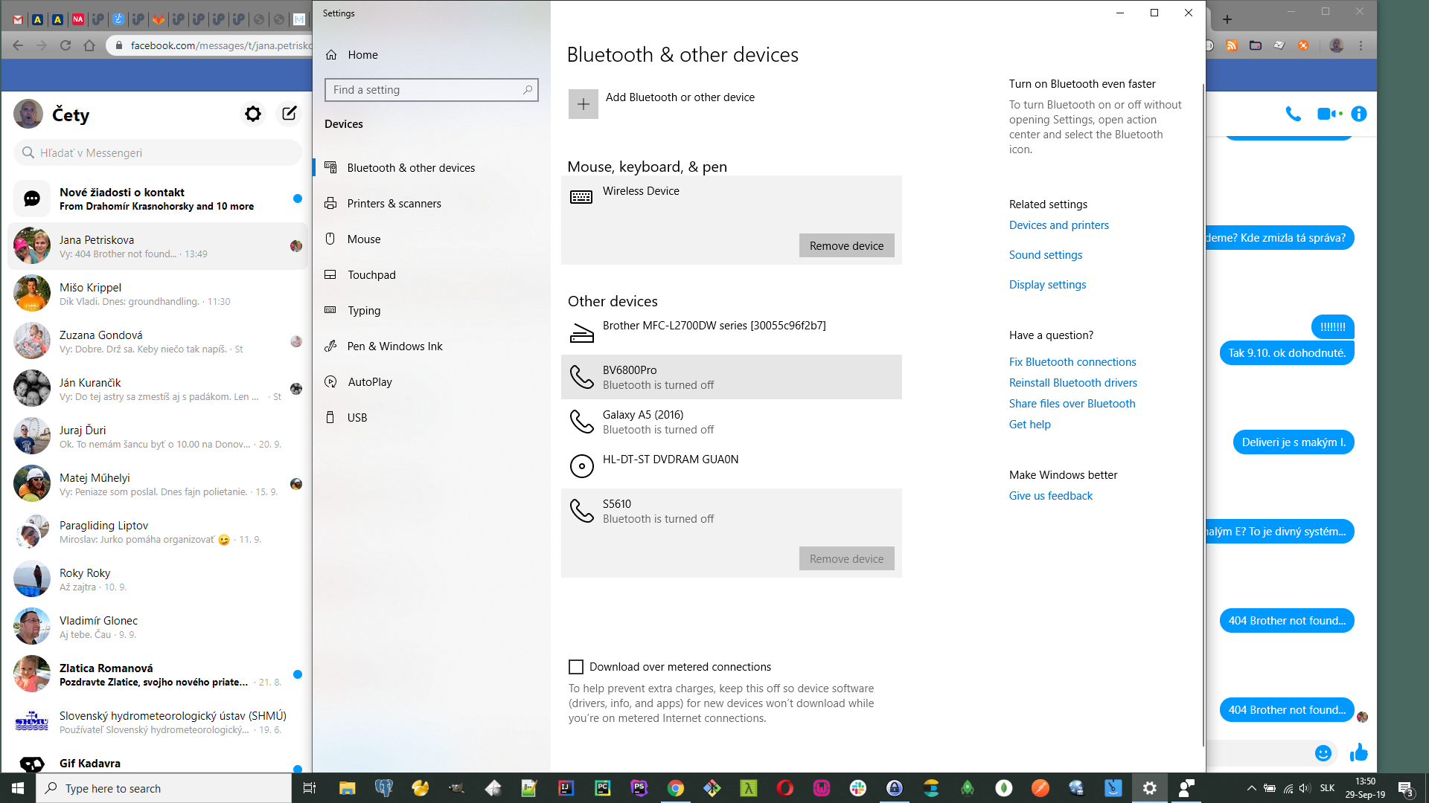
Task: Go to Mouse settings
Action: coord(432,239)
